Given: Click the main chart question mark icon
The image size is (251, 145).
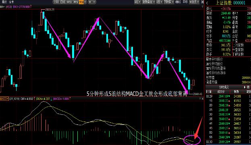Looking at the screenshot, I should pos(202,7).
